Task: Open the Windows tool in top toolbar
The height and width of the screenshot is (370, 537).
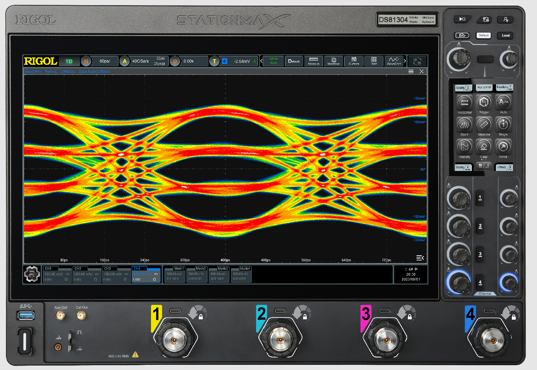Action: pyautogui.click(x=333, y=61)
